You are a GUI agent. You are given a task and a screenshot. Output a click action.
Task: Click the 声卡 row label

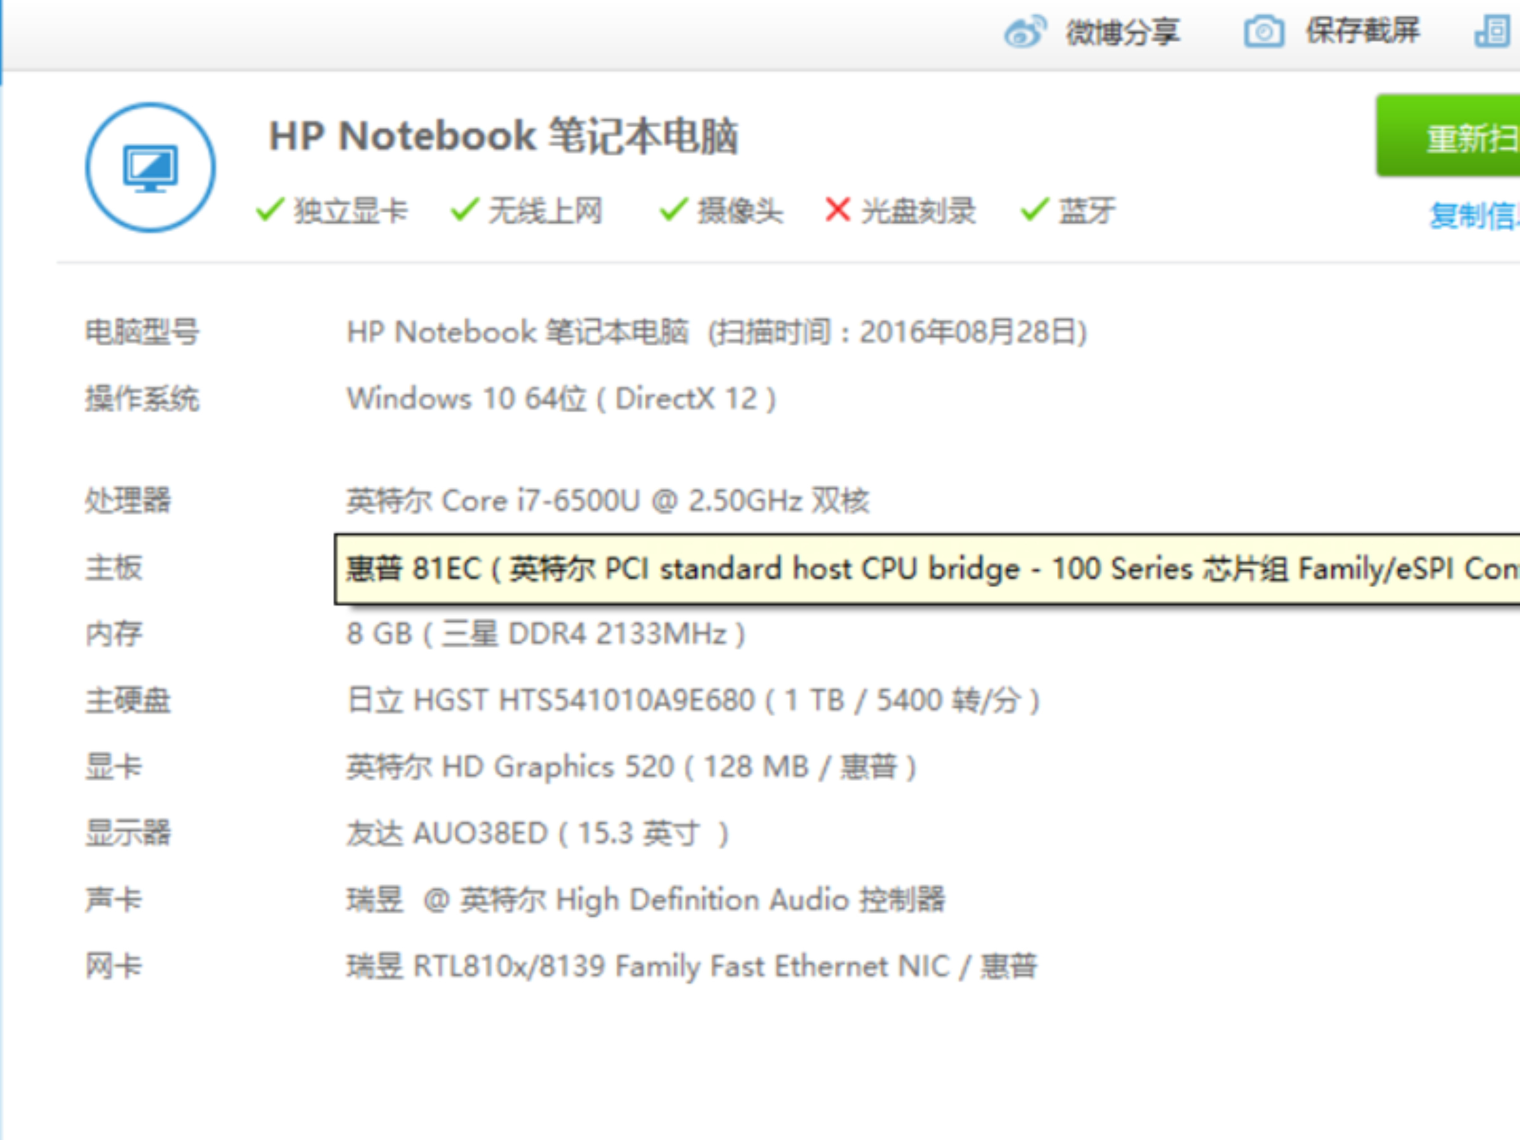point(113,899)
